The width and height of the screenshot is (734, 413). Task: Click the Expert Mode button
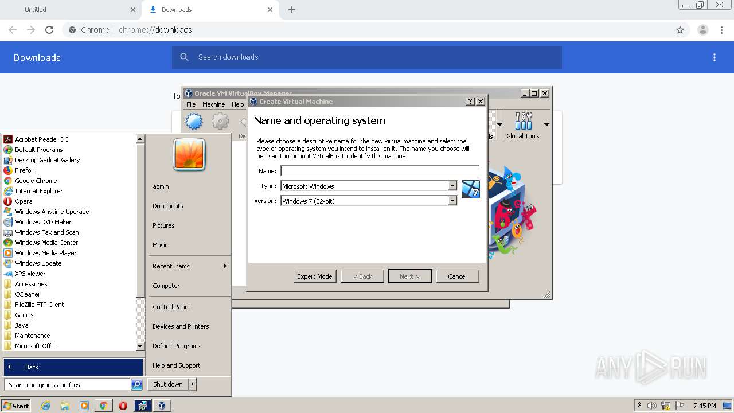[x=314, y=276]
